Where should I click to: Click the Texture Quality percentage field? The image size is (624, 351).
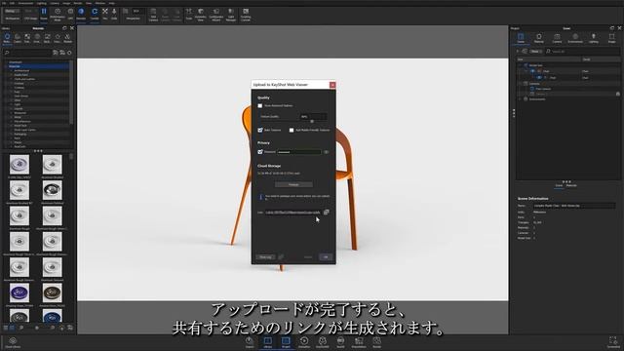click(x=314, y=117)
